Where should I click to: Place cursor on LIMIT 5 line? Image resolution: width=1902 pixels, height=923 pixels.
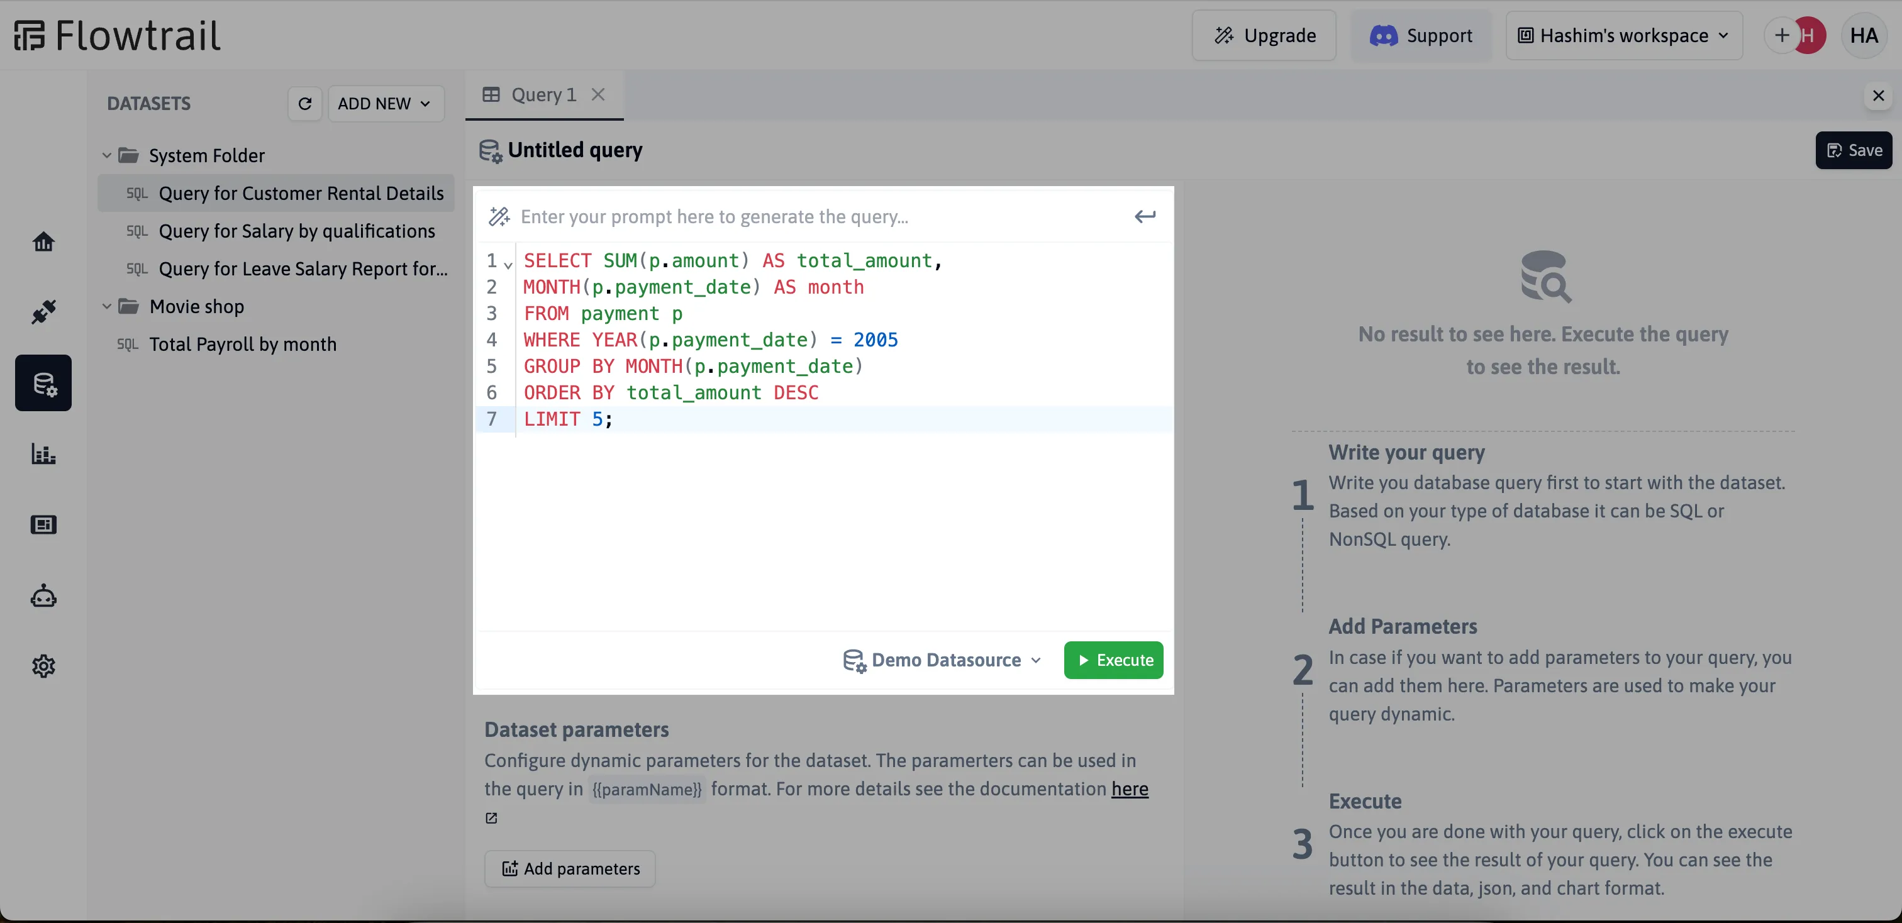pos(843,418)
